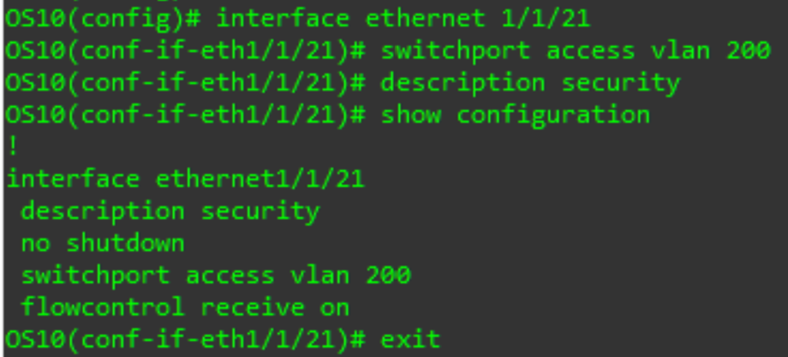788x357 pixels.
Task: Click the word 'configuration' in show command
Action: coord(552,116)
